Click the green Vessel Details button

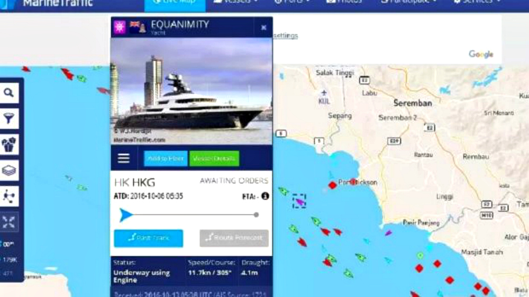(x=214, y=158)
